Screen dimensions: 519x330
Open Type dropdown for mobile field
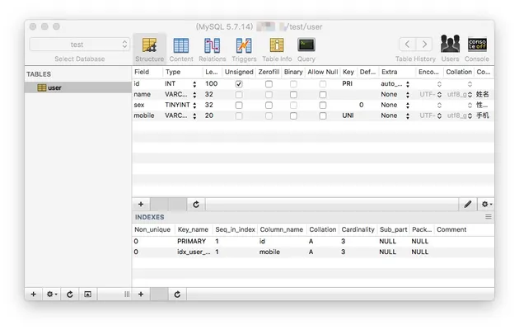(x=194, y=116)
